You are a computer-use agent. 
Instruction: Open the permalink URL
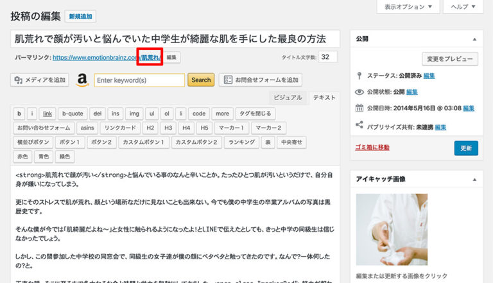coord(107,58)
